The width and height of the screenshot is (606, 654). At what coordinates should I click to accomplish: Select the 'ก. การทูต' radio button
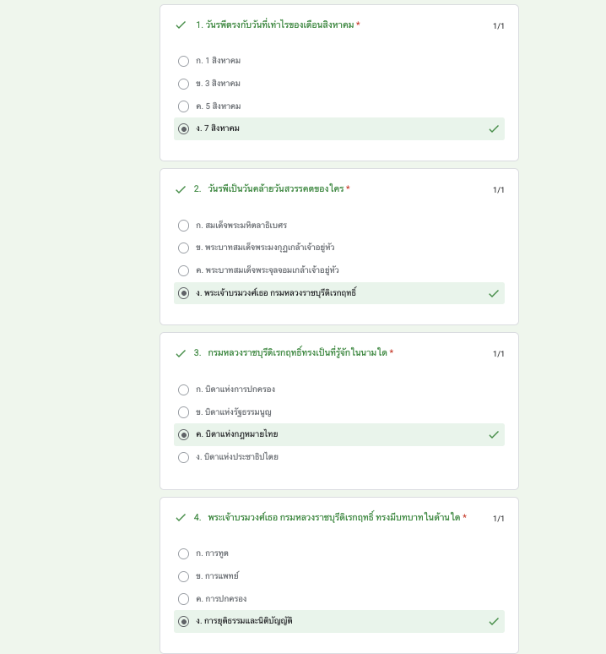184,554
